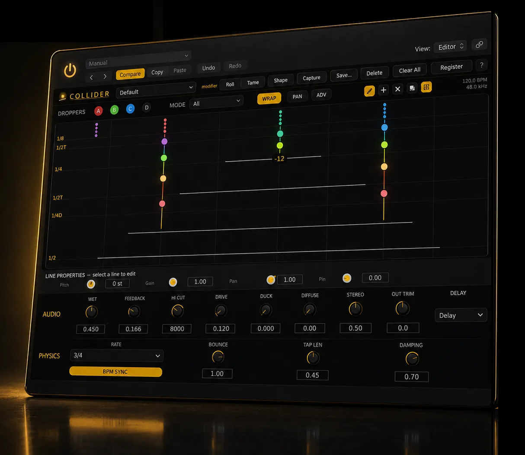Click the duplicate layers icon

click(x=412, y=88)
